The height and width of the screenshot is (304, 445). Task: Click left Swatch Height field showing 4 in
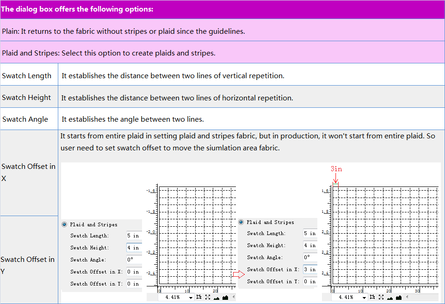click(x=133, y=248)
